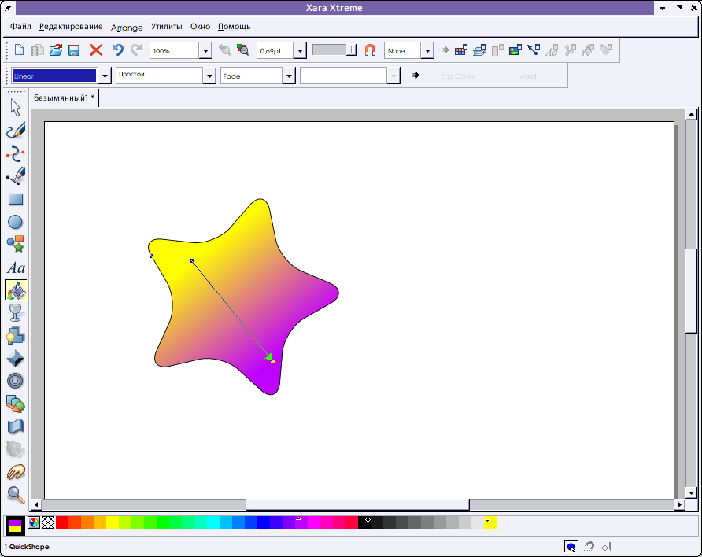This screenshot has width=702, height=557.
Task: Select the Contour concentric rings tool
Action: click(16, 382)
